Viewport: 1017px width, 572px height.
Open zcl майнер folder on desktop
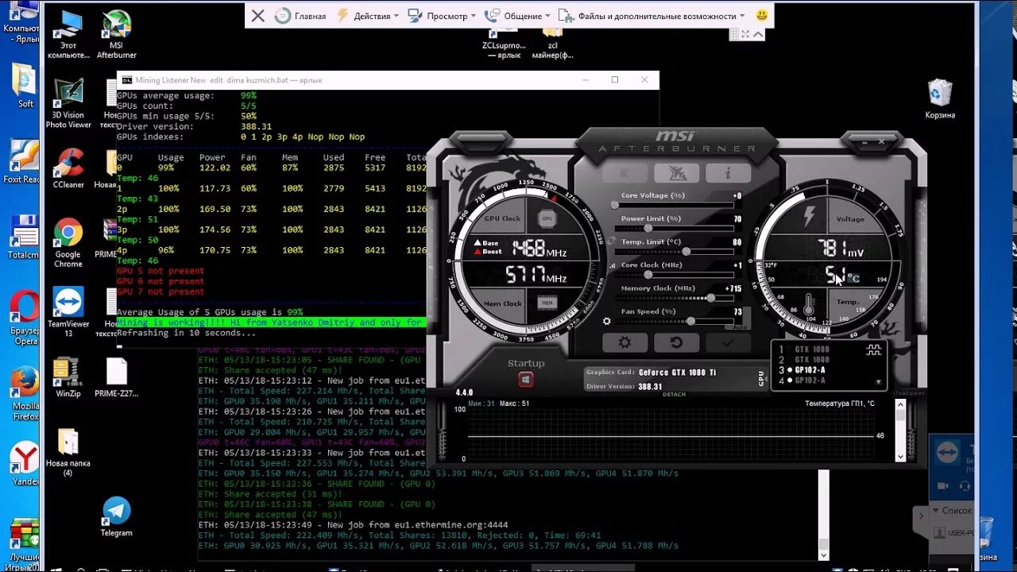coord(552,44)
